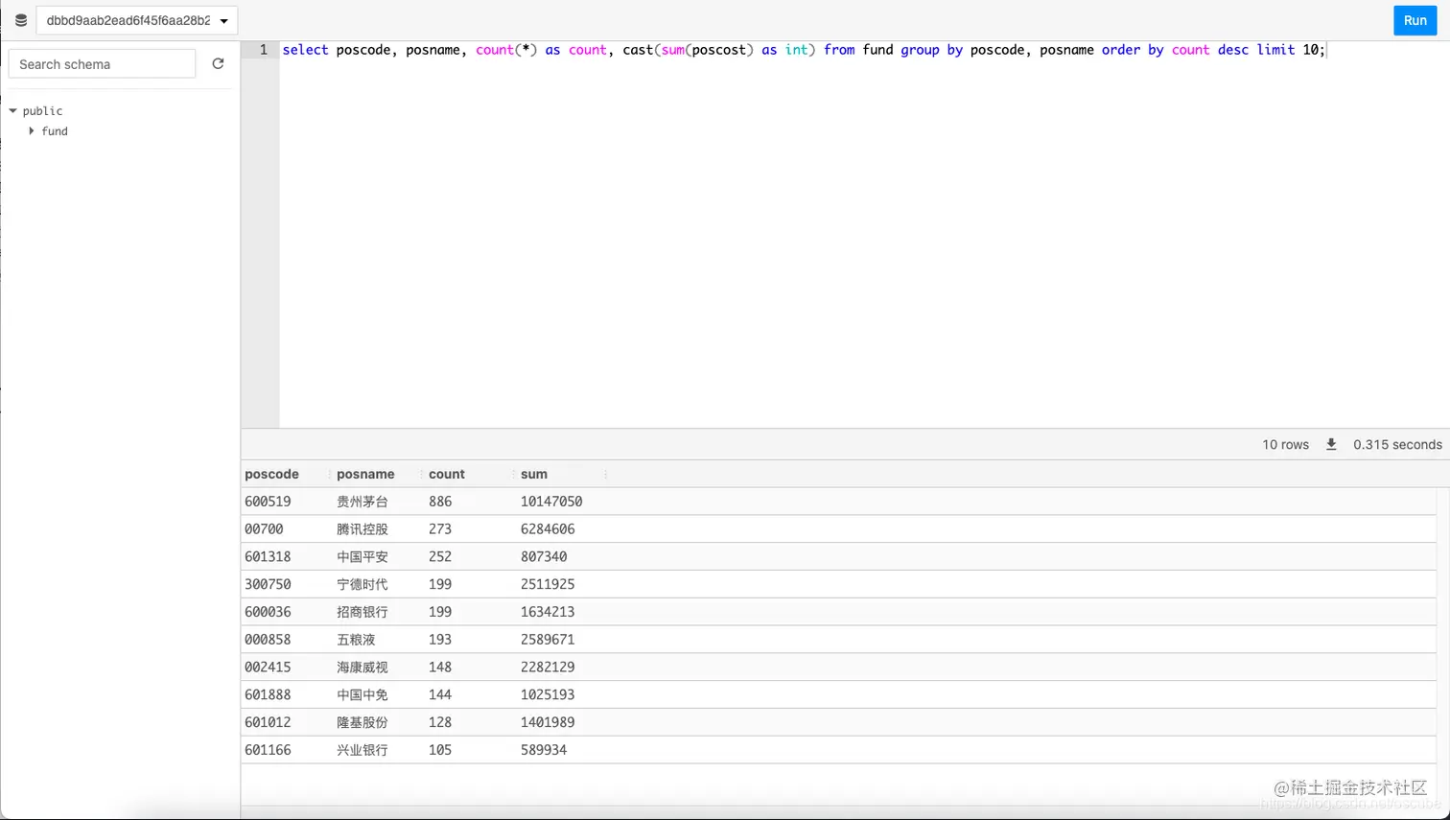Image resolution: width=1450 pixels, height=820 pixels.
Task: Click the sum column header
Action: point(534,474)
